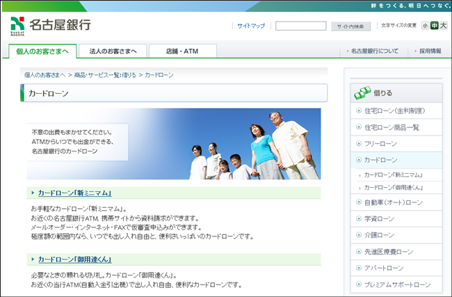
Task: Open sidebar item アパートローン
Action: [x=396, y=268]
